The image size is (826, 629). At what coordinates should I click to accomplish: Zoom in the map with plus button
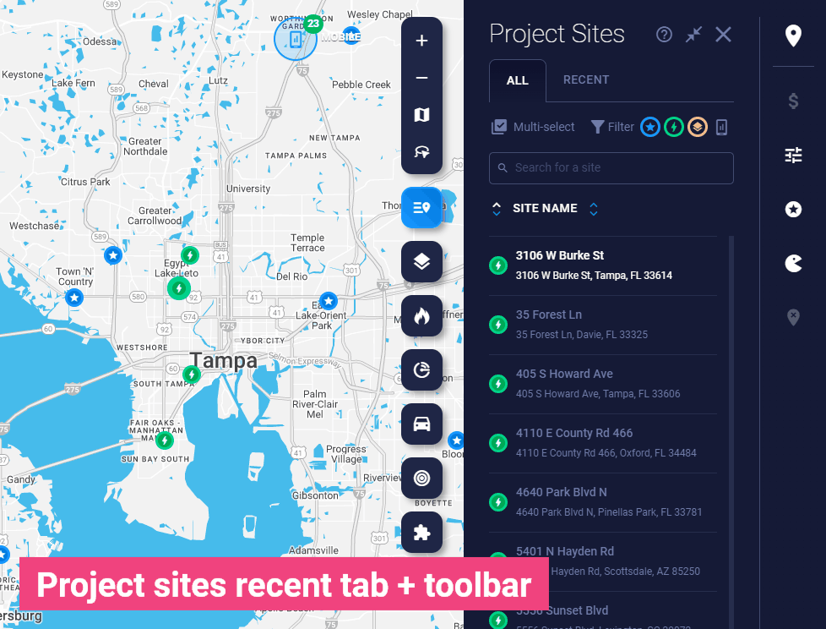pyautogui.click(x=421, y=41)
